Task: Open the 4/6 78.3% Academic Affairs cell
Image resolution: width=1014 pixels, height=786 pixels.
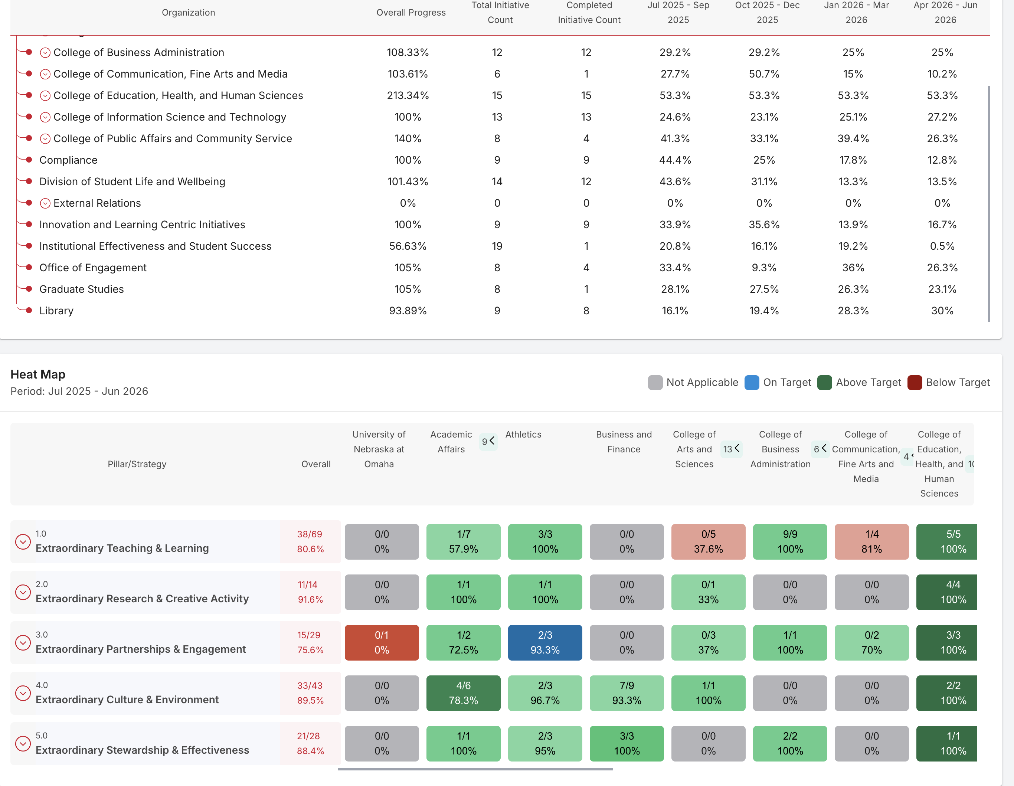Action: tap(463, 693)
